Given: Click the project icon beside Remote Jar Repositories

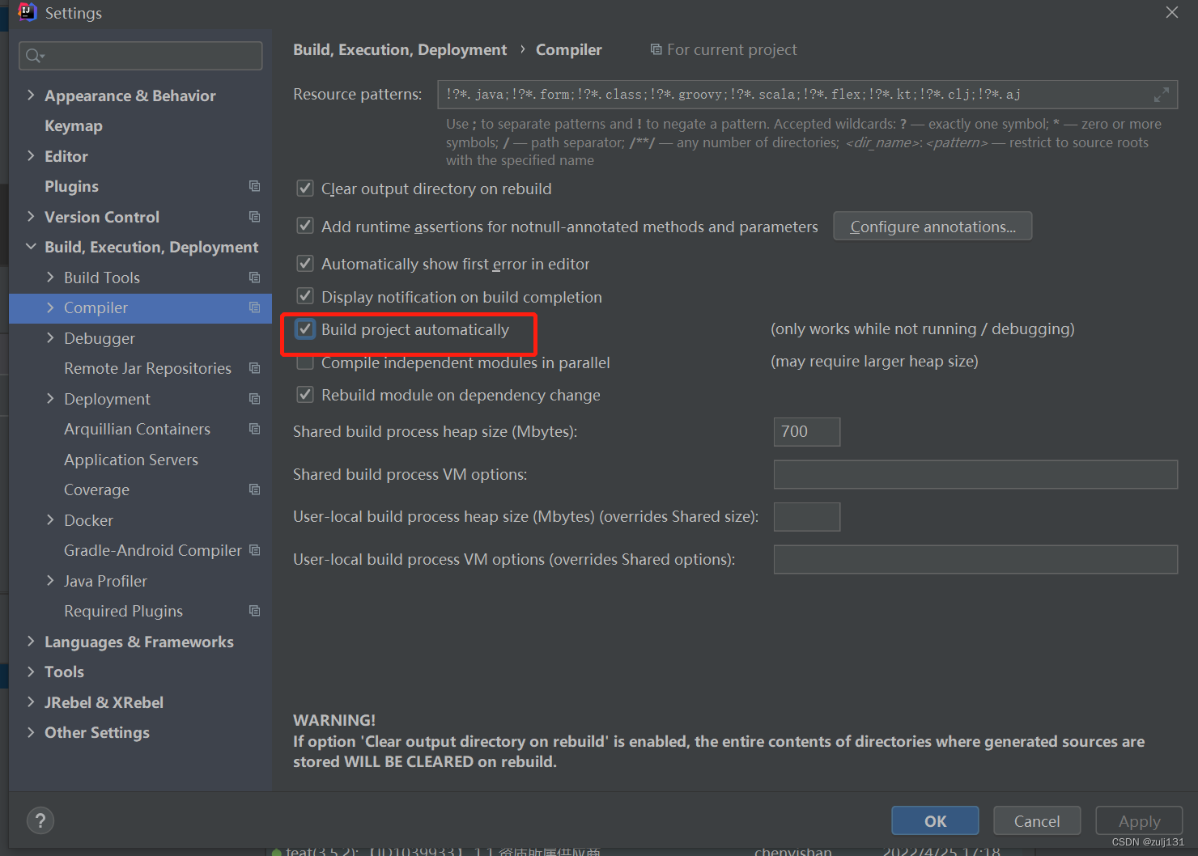Looking at the screenshot, I should click(x=254, y=368).
